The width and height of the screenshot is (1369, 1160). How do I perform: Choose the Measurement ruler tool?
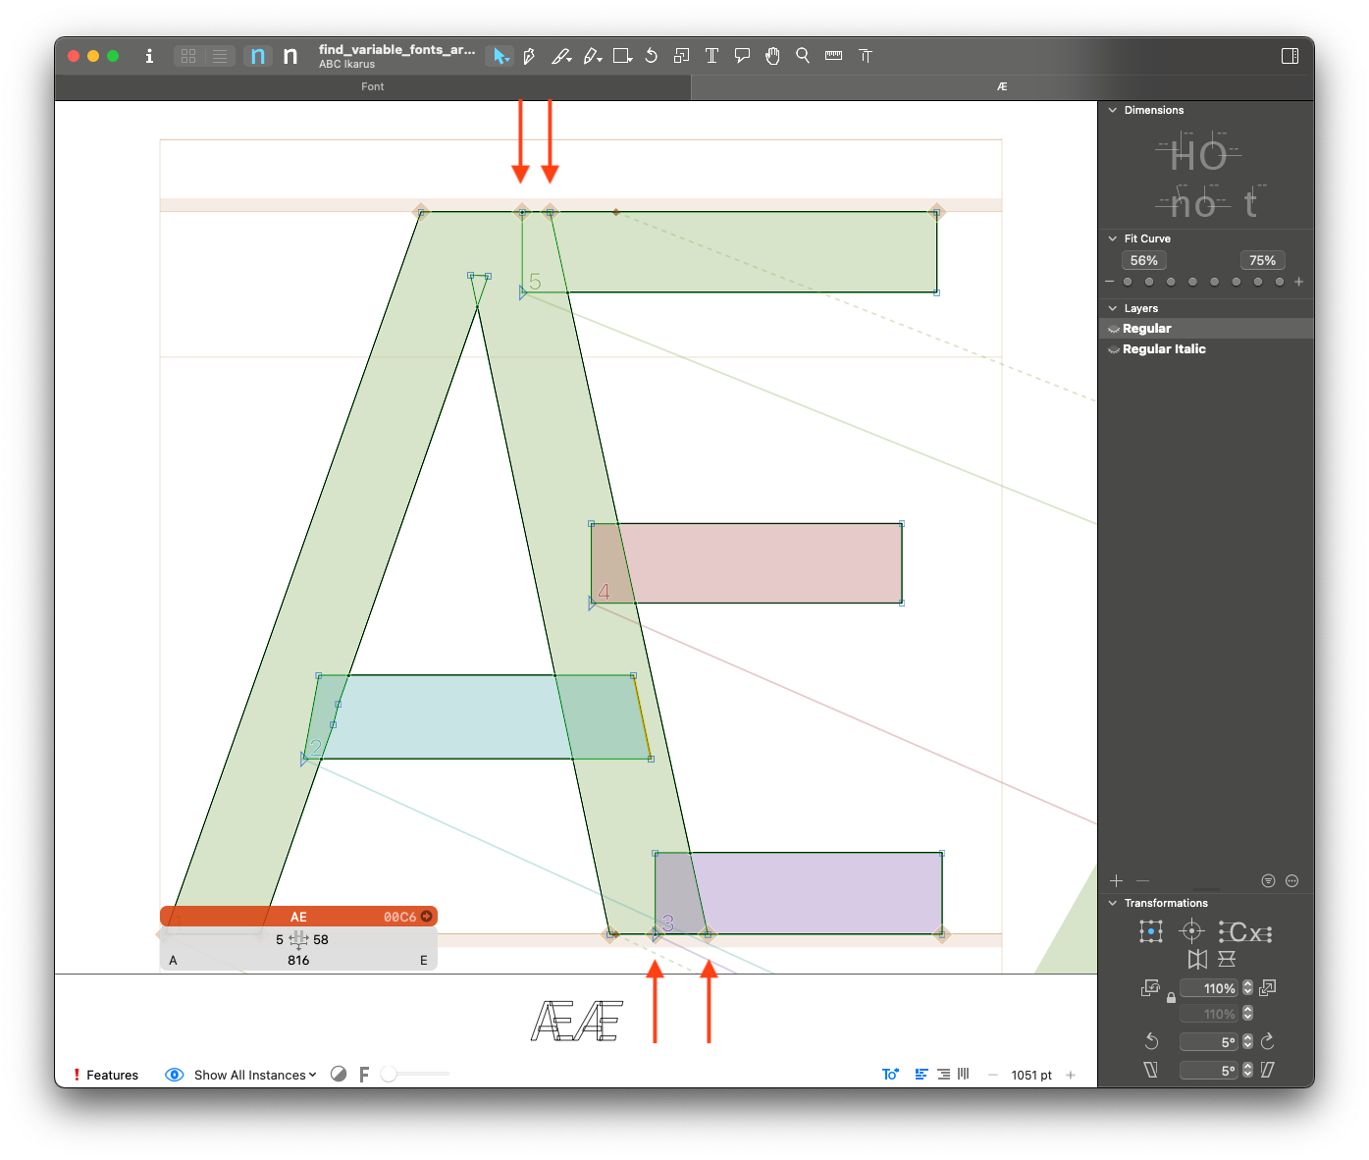(833, 56)
